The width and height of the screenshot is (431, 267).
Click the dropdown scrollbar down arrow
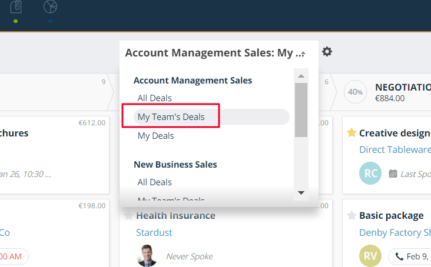click(x=301, y=193)
